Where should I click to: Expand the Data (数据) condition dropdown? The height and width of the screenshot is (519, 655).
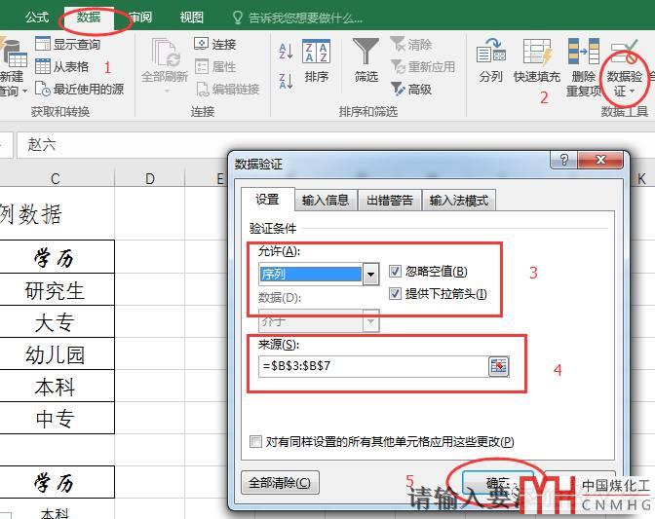tap(370, 321)
